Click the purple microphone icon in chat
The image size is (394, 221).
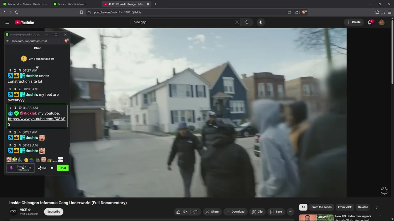[x=11, y=168]
